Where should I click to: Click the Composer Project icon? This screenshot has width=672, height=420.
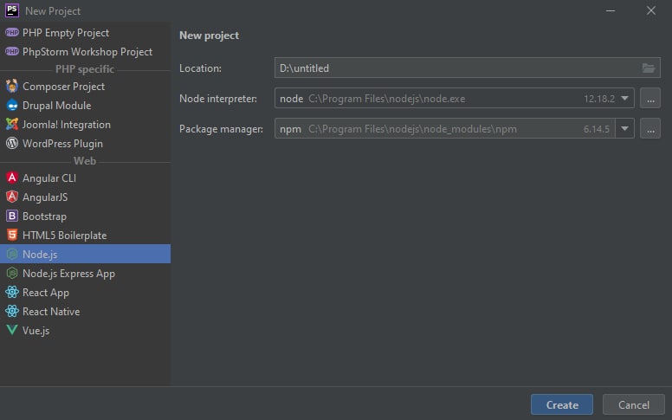tap(12, 86)
